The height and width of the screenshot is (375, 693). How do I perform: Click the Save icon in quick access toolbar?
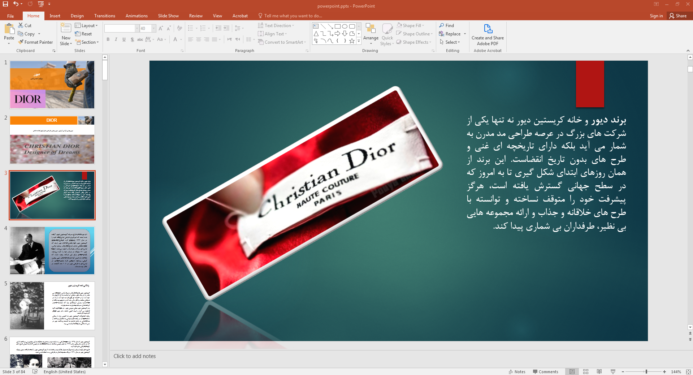pyautogui.click(x=5, y=4)
